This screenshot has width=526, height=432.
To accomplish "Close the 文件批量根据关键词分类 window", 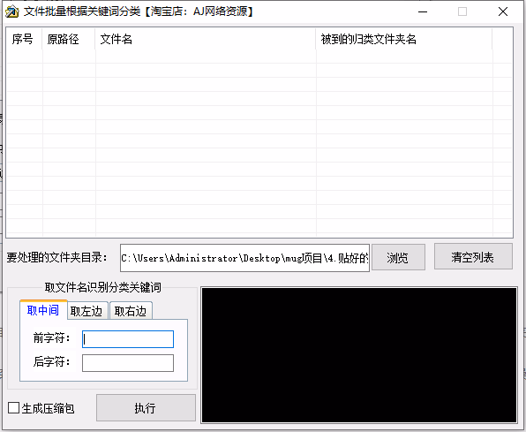I will click(x=502, y=11).
